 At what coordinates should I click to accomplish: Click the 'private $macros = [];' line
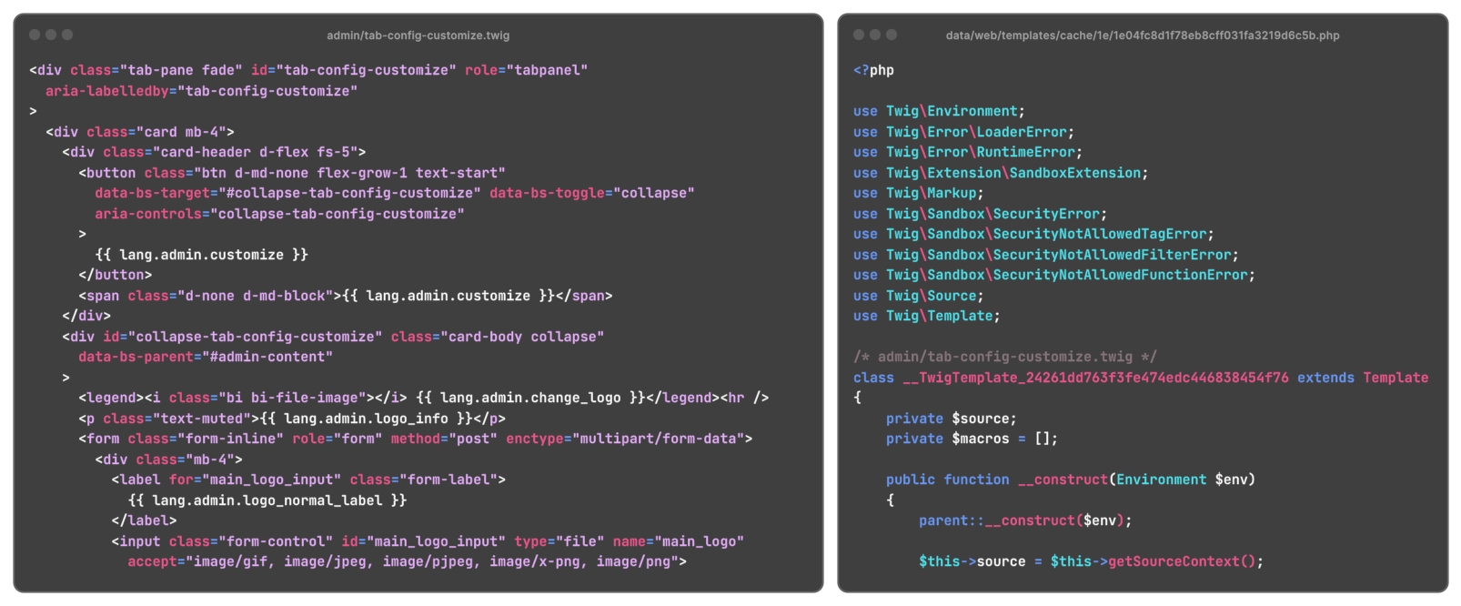coord(972,439)
